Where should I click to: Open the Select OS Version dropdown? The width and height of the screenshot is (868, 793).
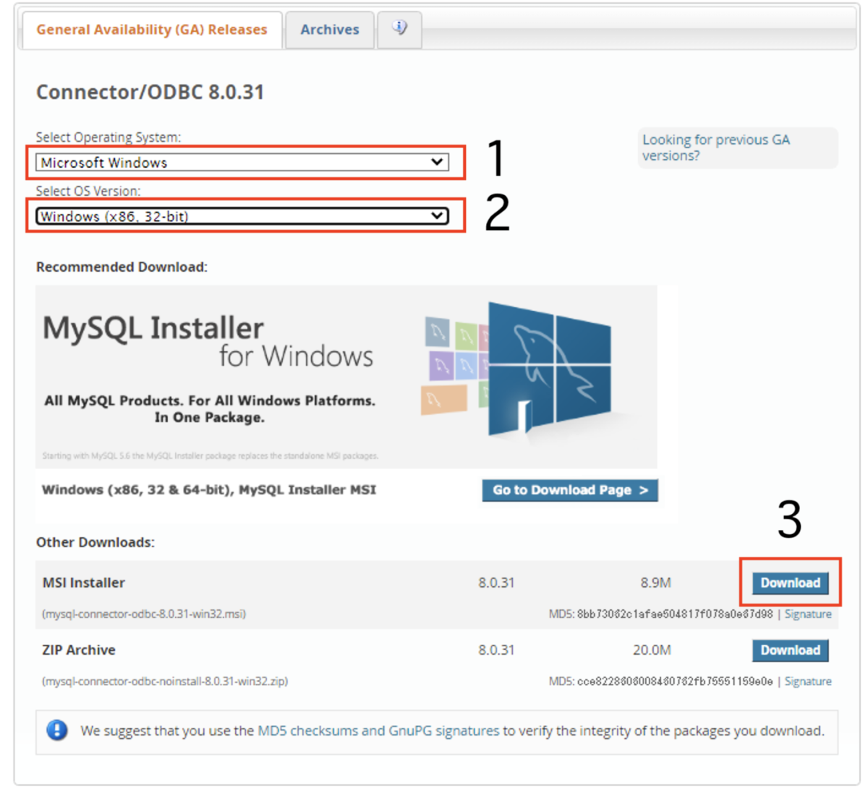pos(242,216)
